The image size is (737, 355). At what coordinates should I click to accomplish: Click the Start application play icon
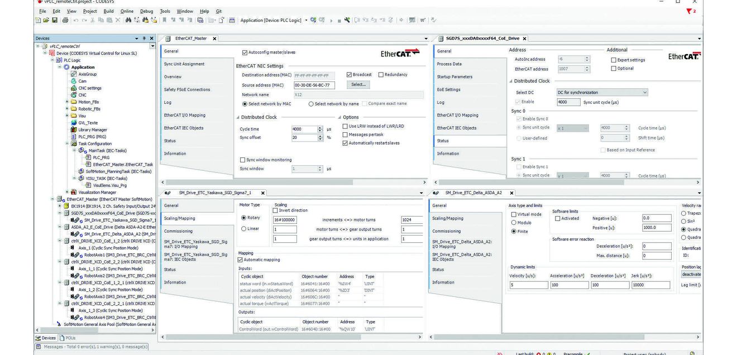pyautogui.click(x=332, y=20)
